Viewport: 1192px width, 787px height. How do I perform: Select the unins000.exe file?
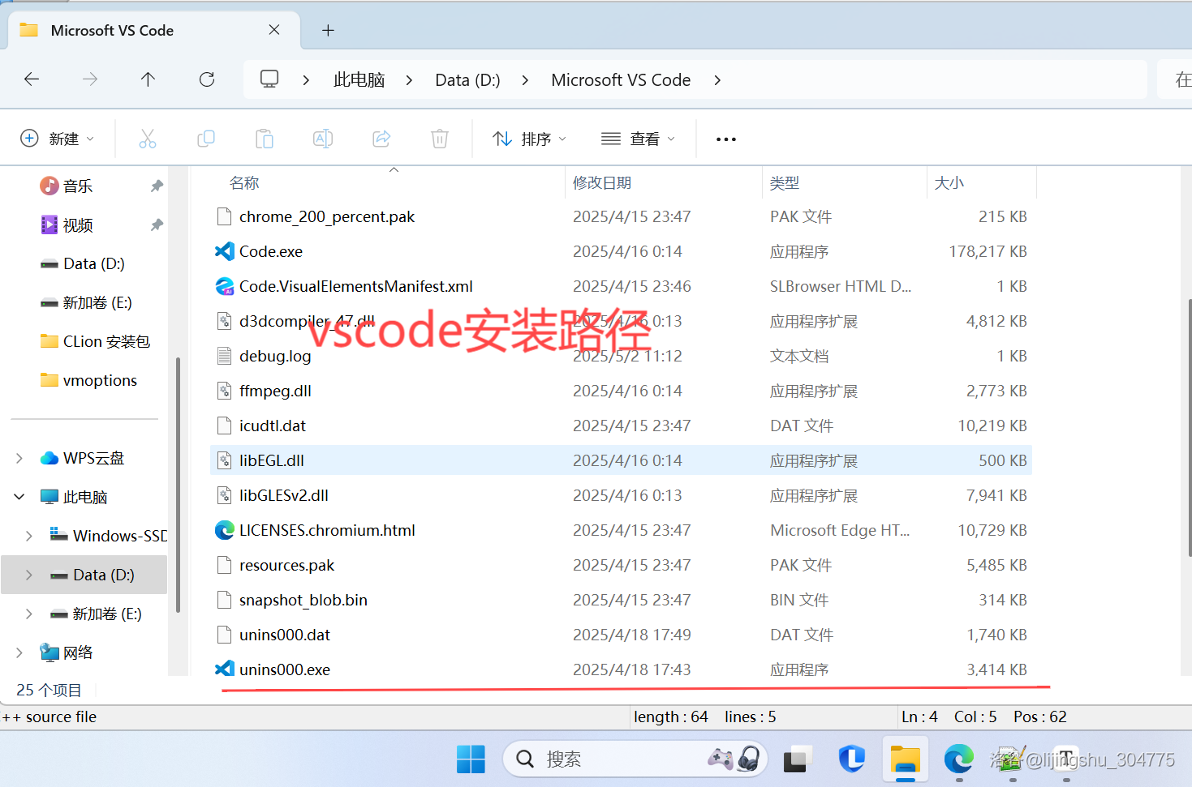coord(621,669)
